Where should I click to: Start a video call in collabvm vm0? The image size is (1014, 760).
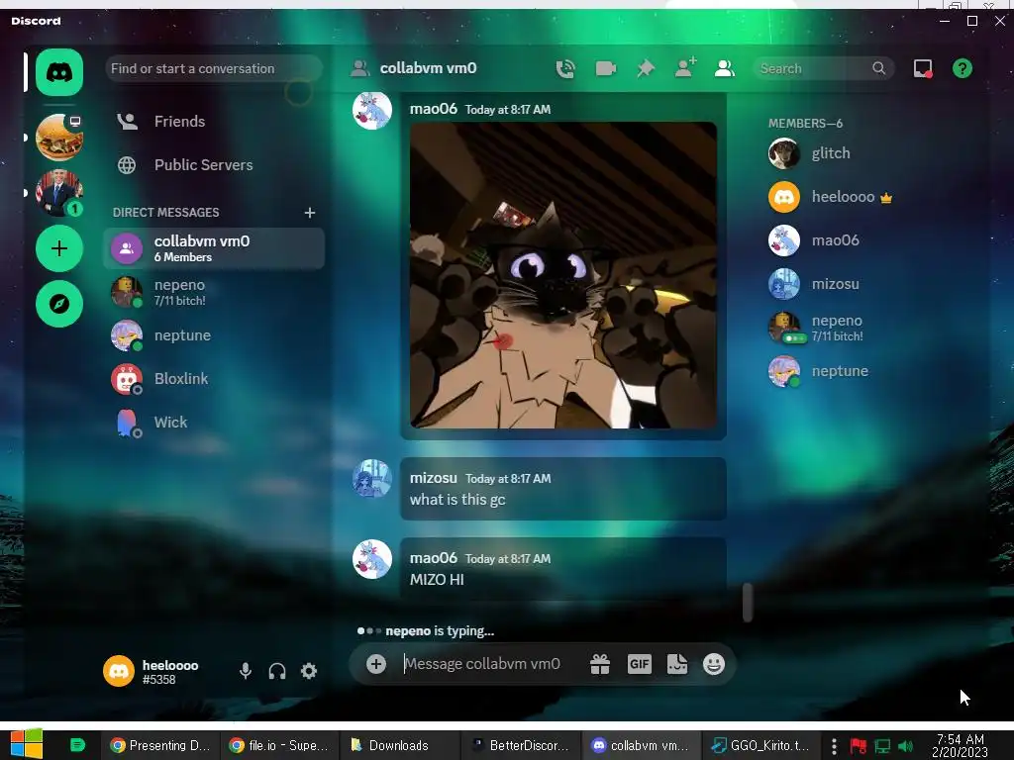605,68
